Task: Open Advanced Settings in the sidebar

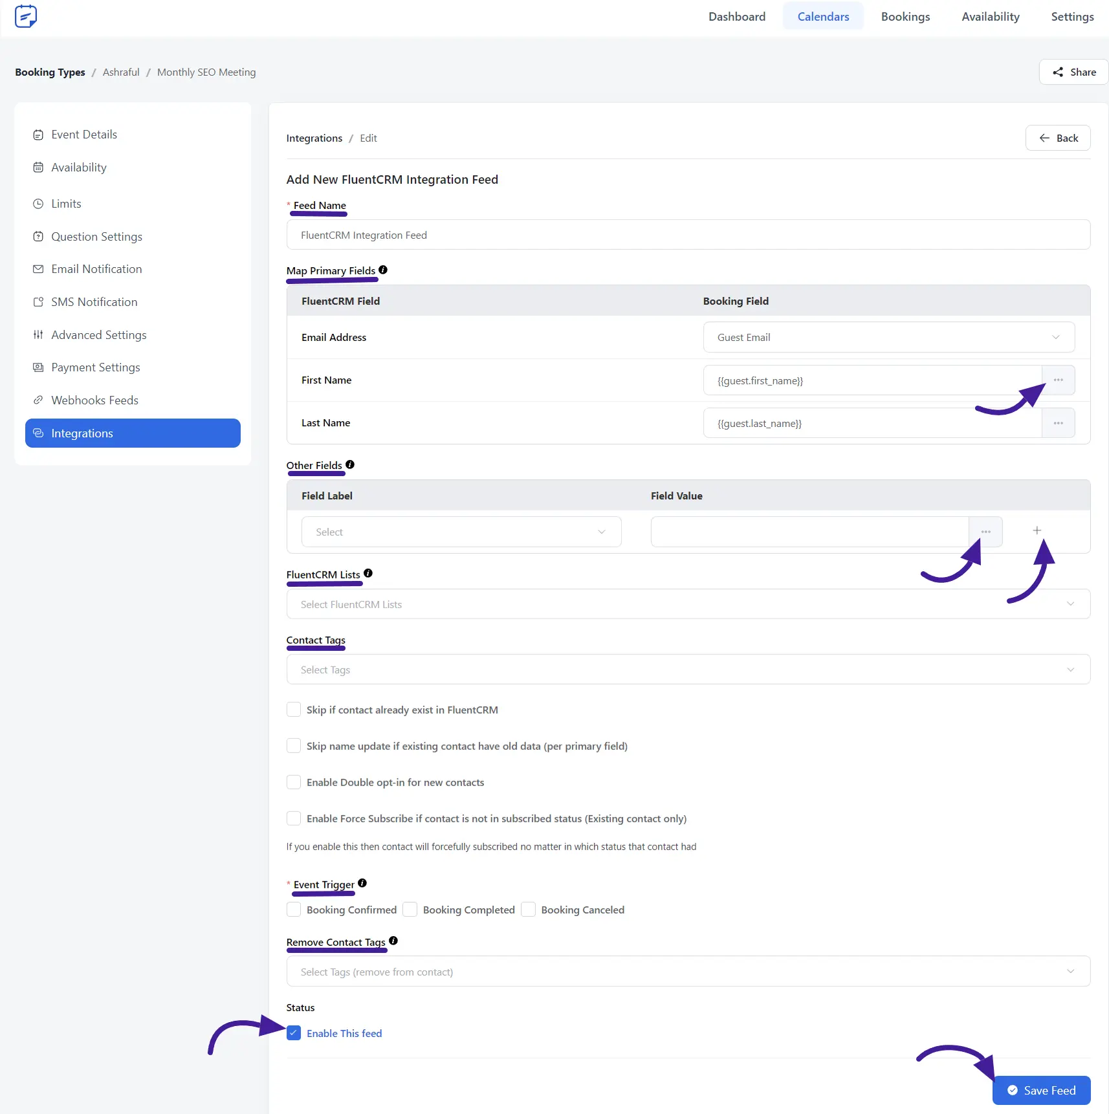Action: 133,335
